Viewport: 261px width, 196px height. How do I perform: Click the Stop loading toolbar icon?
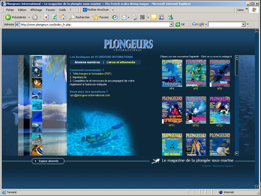point(46,17)
